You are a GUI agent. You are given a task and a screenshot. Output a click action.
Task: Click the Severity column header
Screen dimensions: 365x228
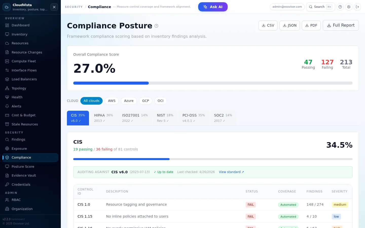pos(340,192)
